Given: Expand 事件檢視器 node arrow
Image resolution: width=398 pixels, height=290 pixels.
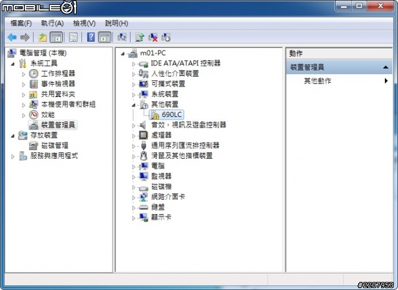Looking at the screenshot, I should [24, 85].
